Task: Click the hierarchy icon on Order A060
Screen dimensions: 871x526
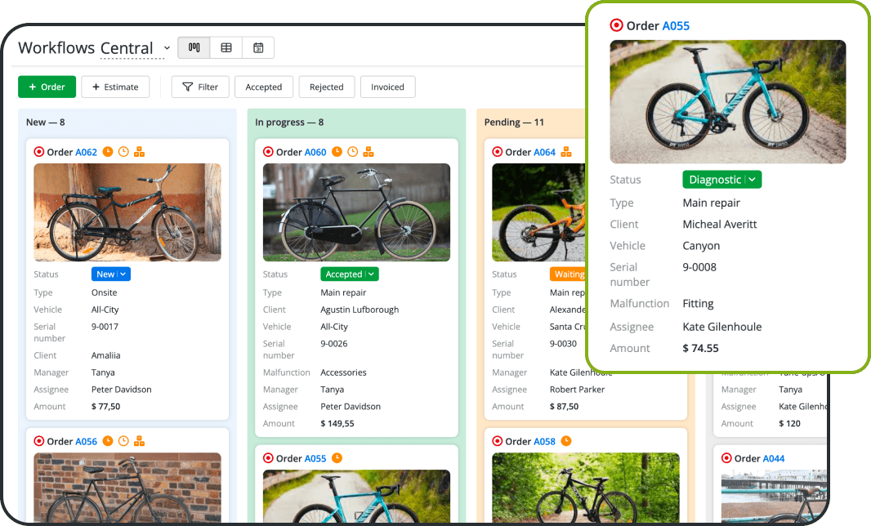Action: 368,152
